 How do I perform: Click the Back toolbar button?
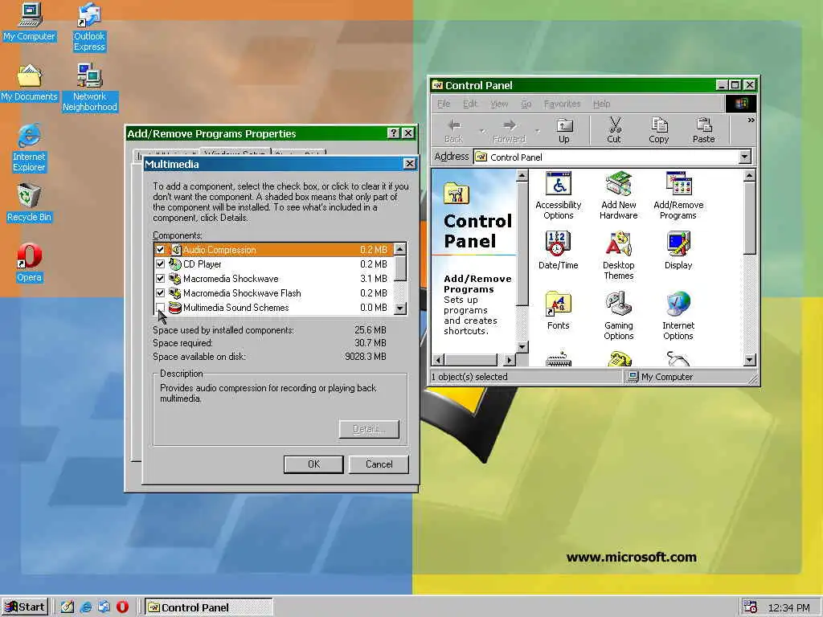click(x=453, y=130)
